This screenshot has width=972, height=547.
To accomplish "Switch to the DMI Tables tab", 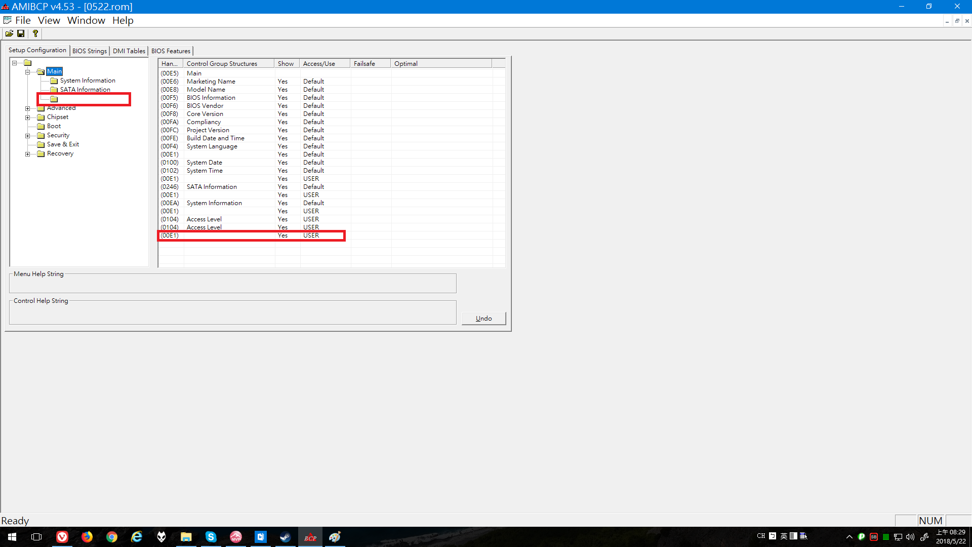I will pyautogui.click(x=129, y=51).
